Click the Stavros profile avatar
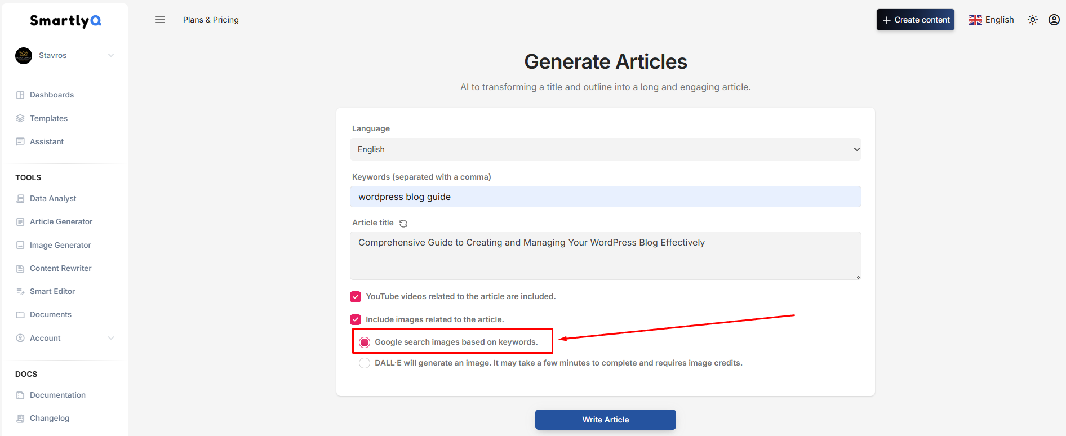 click(24, 56)
